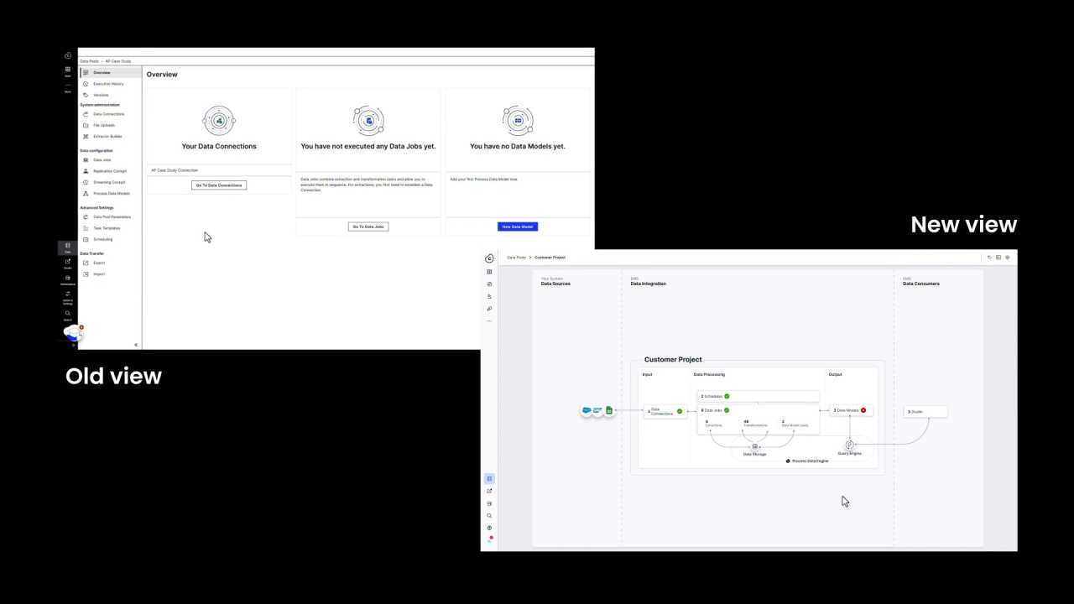
Task: Select the Overview menu item
Action: [101, 73]
